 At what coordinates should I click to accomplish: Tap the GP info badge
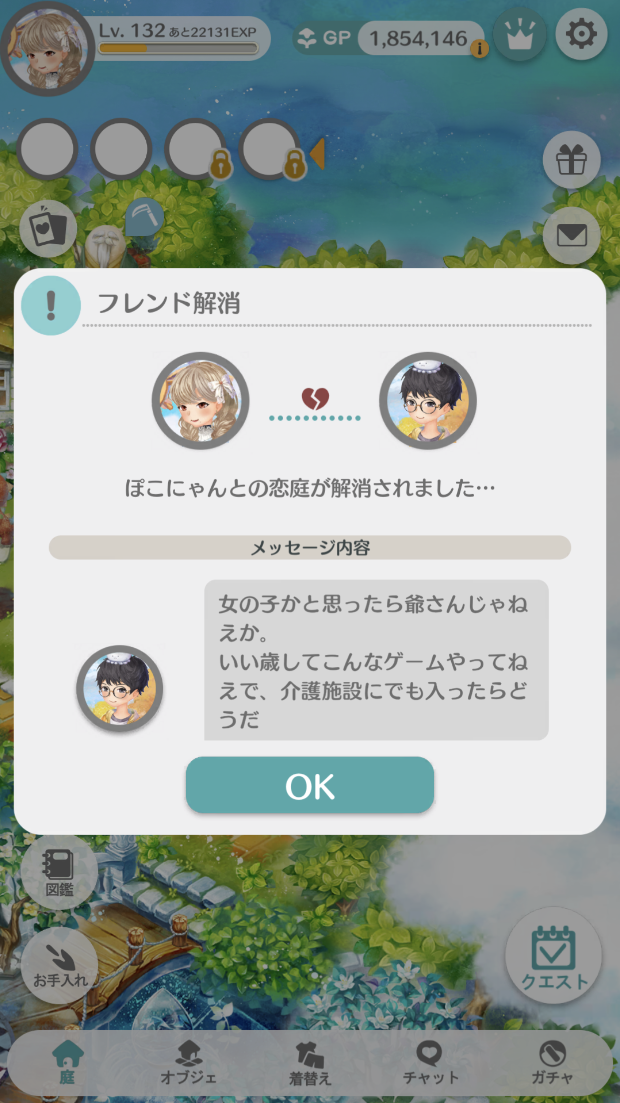click(480, 48)
